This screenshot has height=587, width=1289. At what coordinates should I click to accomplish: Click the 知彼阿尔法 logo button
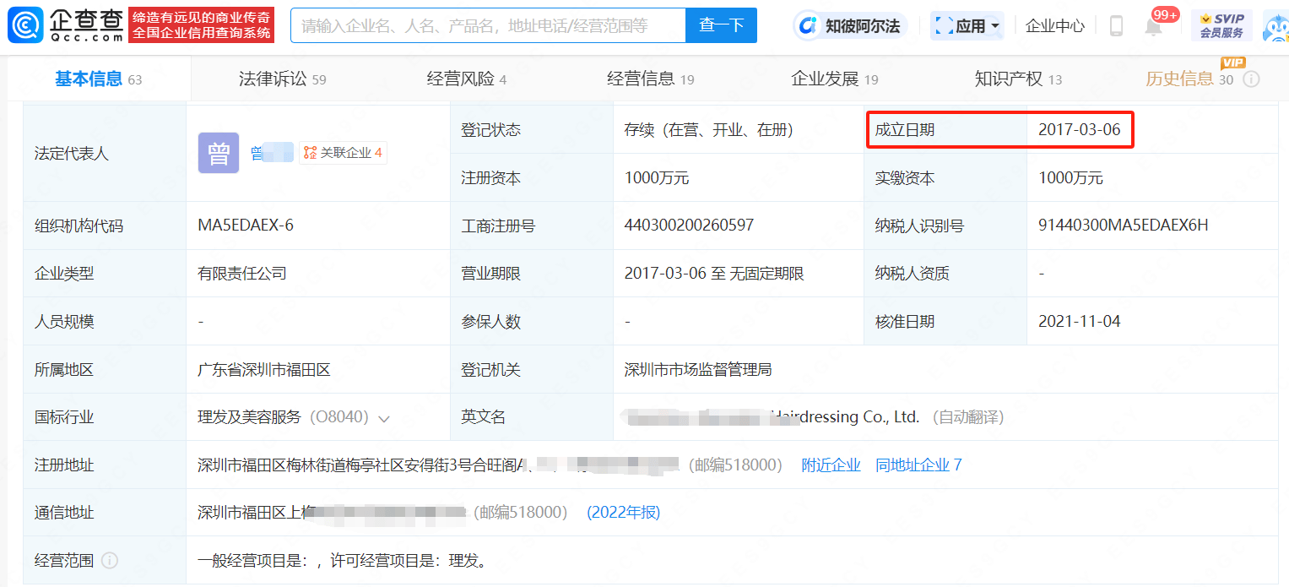[x=851, y=26]
